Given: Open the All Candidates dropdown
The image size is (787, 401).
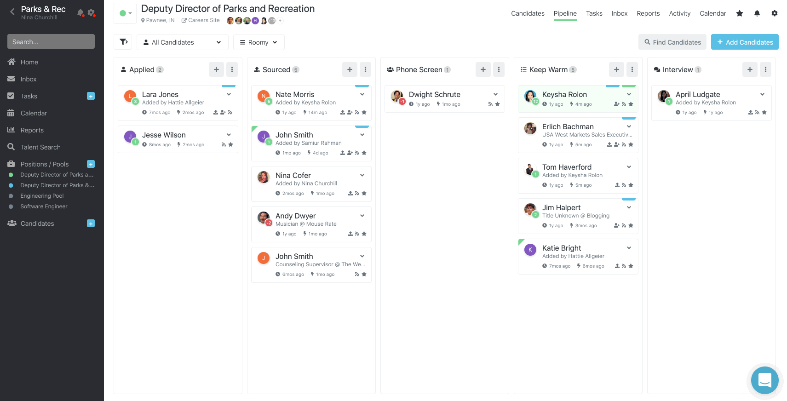Looking at the screenshot, I should point(183,42).
